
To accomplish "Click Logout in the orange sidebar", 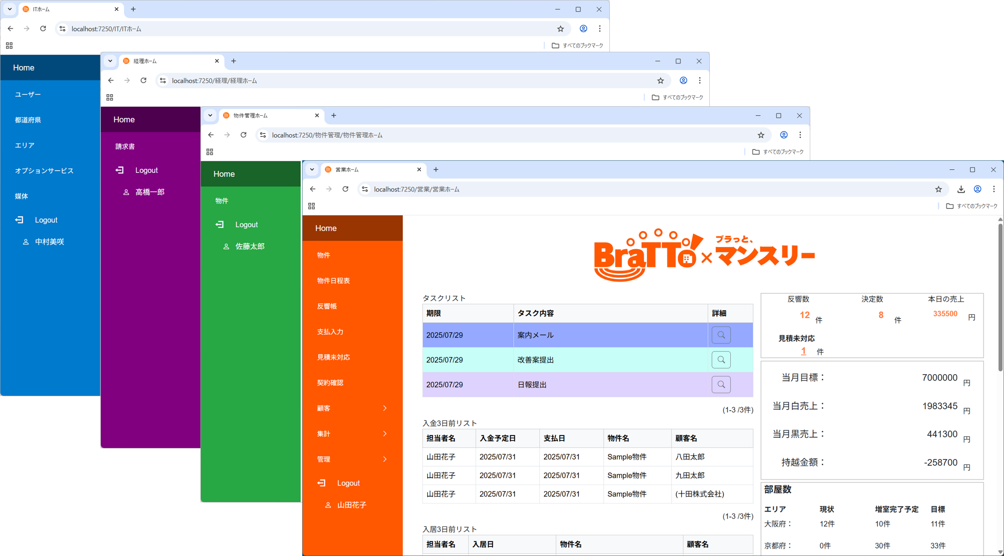I will 348,483.
